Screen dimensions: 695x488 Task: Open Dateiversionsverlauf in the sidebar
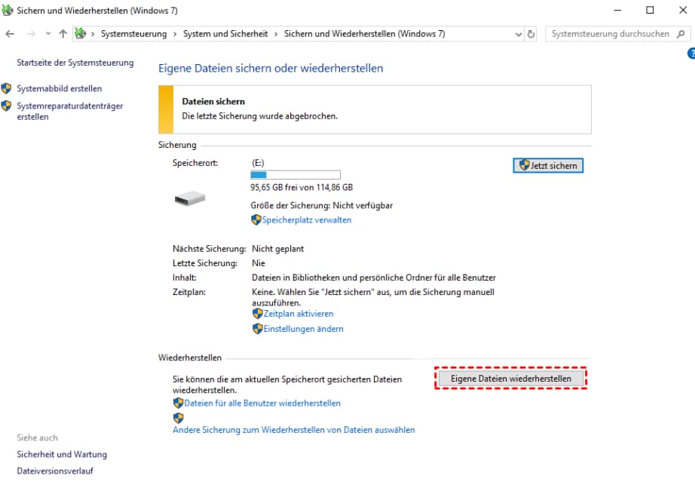pos(55,471)
